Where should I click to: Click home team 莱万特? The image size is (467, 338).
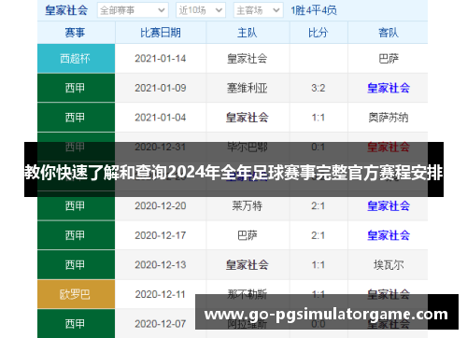pos(248,206)
